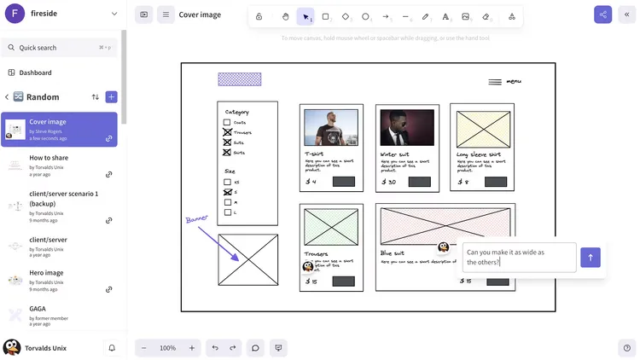Reset zoom at 100% label
Image resolution: width=640 pixels, height=360 pixels.
[167, 348]
